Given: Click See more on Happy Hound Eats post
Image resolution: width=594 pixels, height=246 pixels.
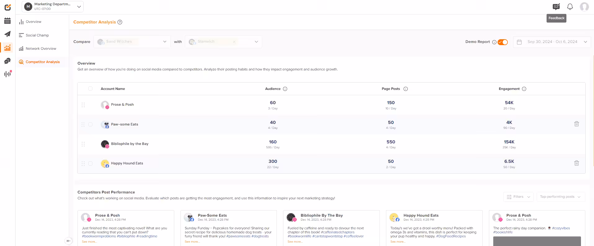Looking at the screenshot, I should [398, 242].
